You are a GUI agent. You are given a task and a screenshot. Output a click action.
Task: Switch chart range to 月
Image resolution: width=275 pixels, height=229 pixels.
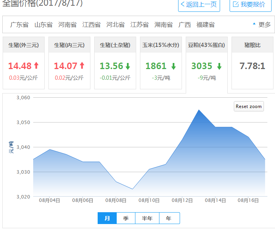(107, 218)
